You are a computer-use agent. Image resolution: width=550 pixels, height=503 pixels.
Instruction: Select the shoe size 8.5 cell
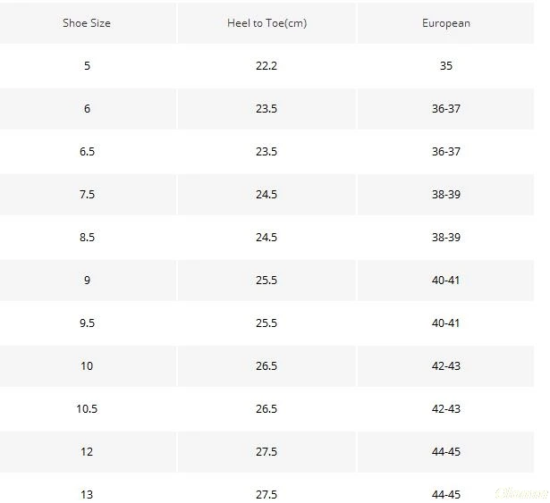point(87,238)
